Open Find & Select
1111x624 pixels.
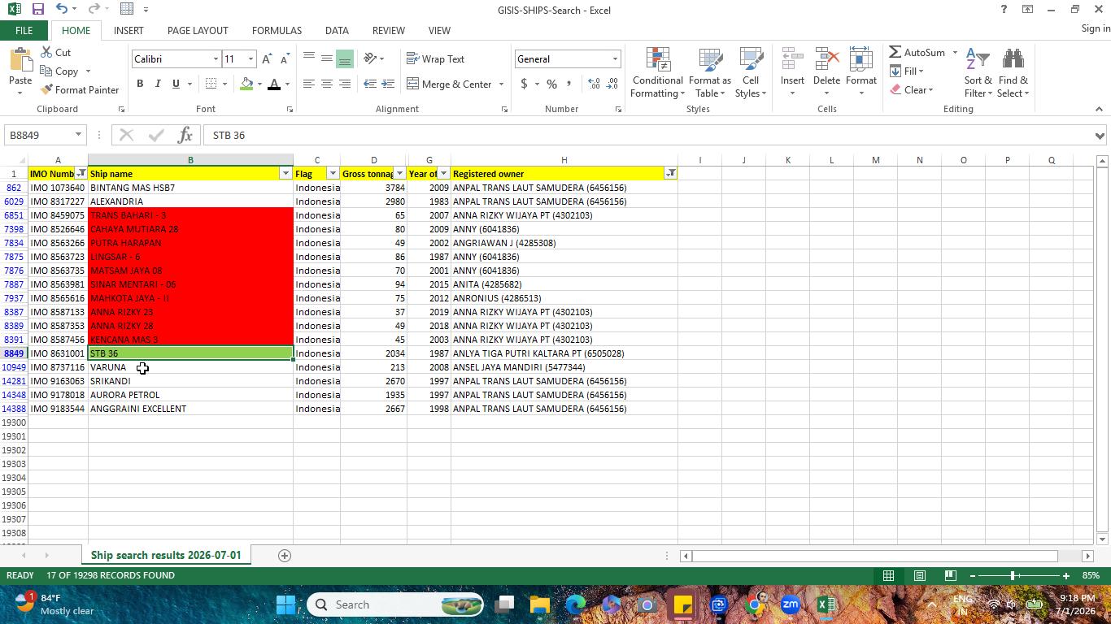pyautogui.click(x=1013, y=73)
